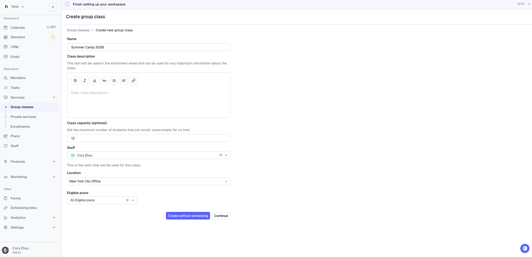532x257 pixels.
Task: Click the Services book icon
Action: click(x=5, y=98)
